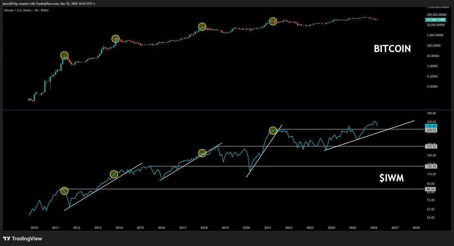
Task: Click the 2010 label on the time axis
Action: click(34, 228)
